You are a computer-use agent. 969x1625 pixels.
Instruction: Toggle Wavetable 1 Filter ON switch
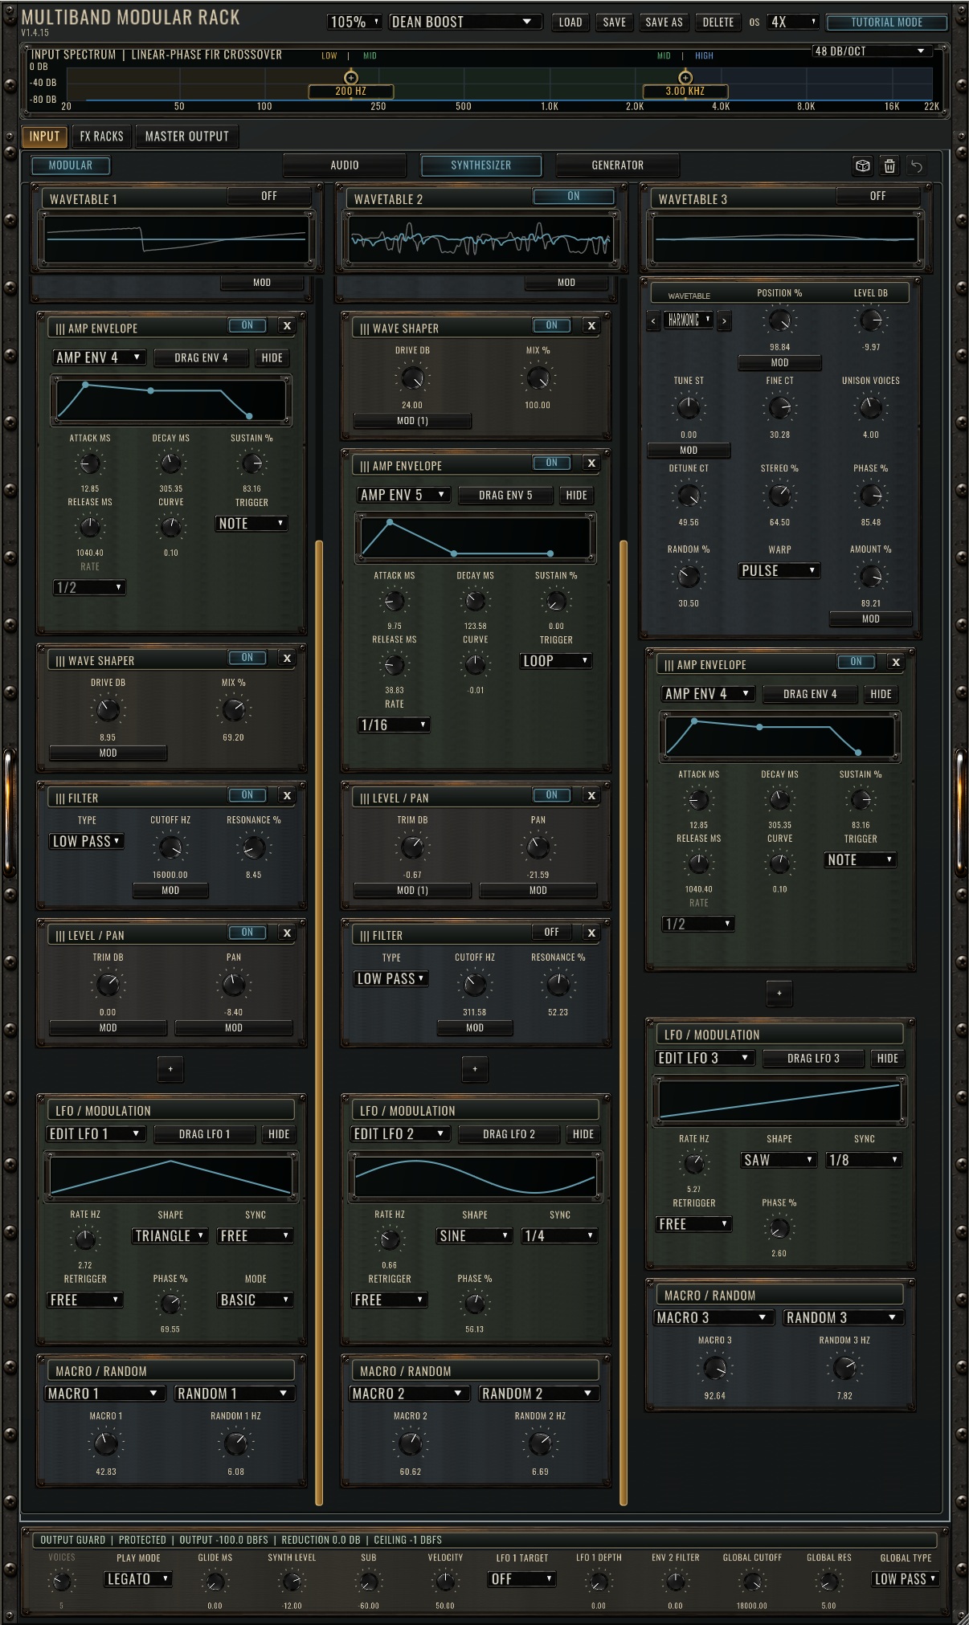tap(247, 795)
